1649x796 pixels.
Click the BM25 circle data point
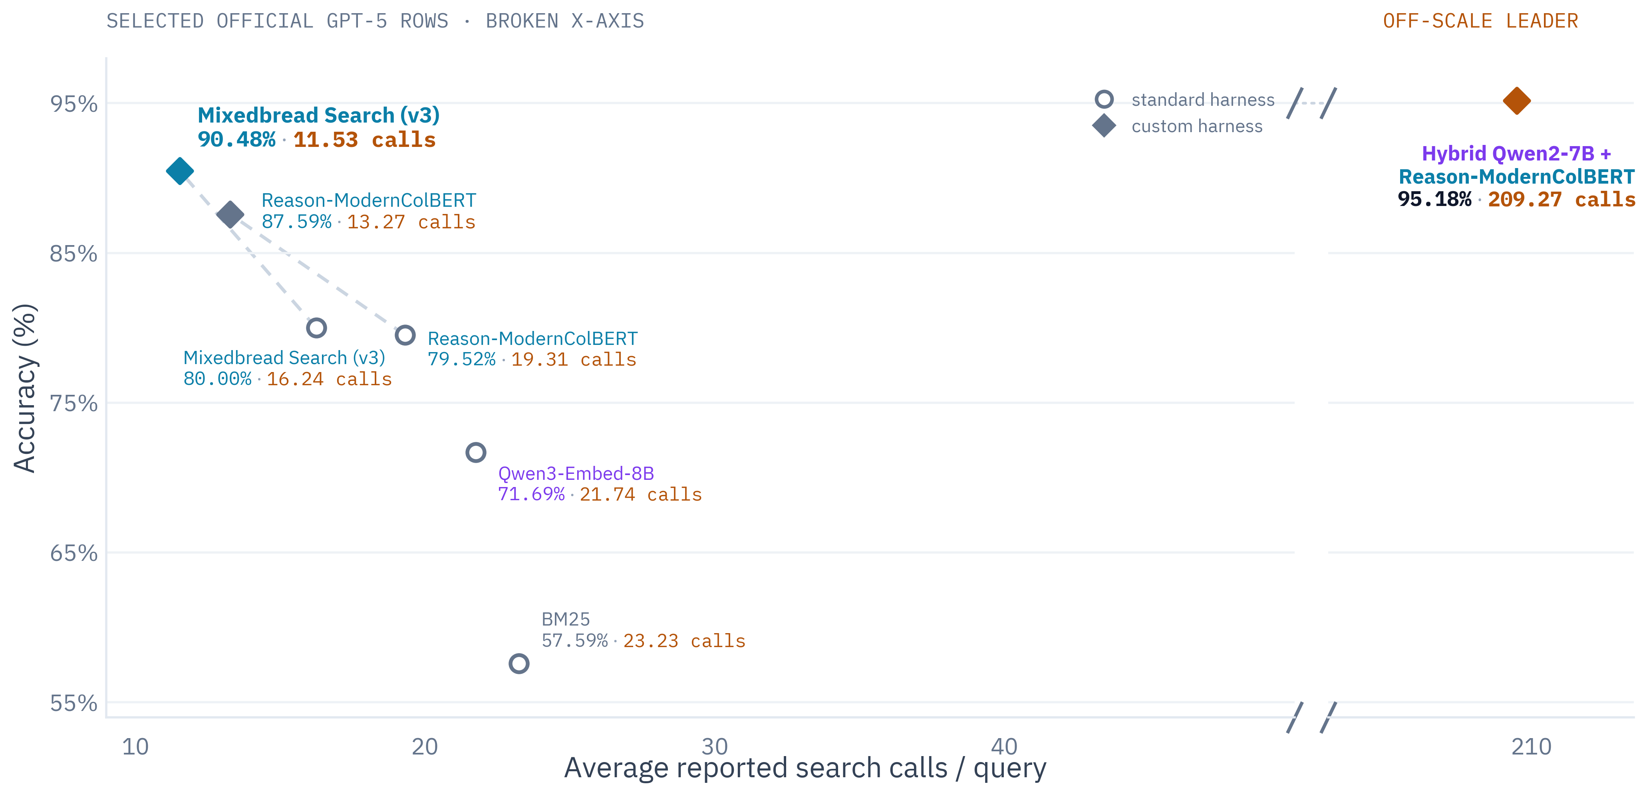(519, 663)
